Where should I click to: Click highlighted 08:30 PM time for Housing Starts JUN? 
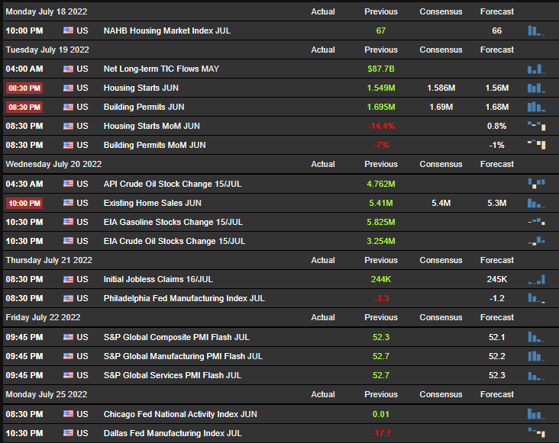coord(24,88)
